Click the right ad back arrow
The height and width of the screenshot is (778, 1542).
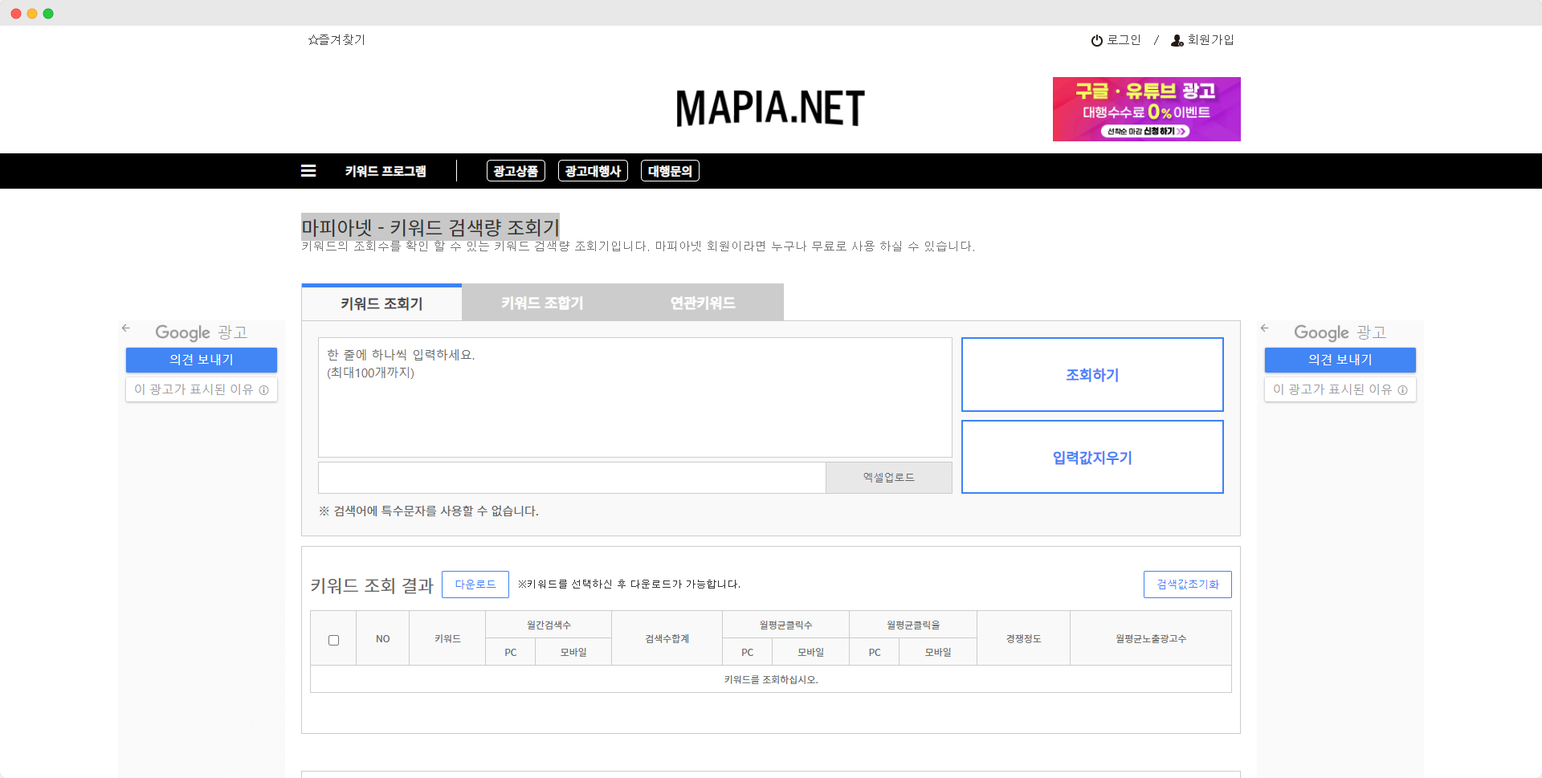pos(1265,328)
